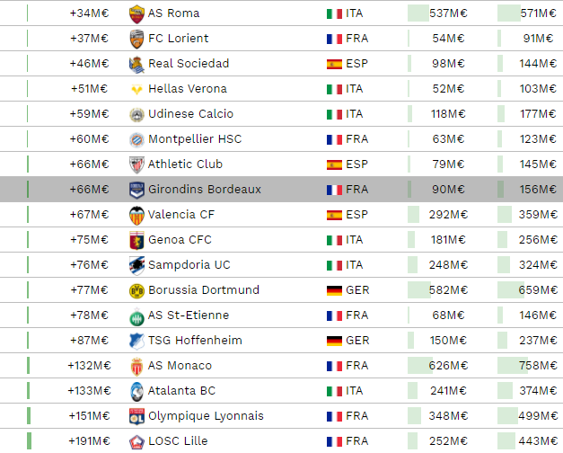Click the Montpellier HSC club logo

point(136,139)
